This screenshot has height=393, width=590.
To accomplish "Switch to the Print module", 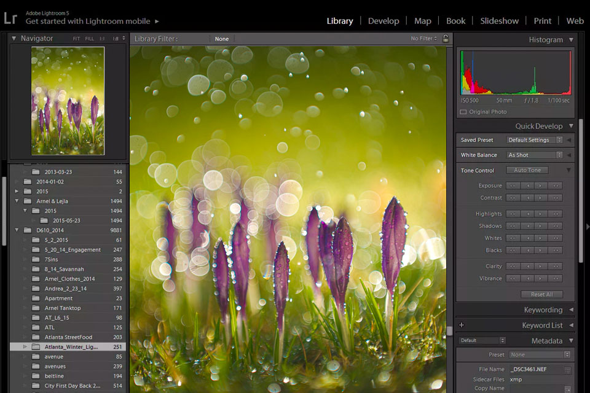I will point(542,21).
